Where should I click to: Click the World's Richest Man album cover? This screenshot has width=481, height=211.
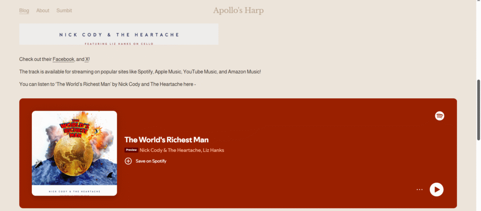pos(74,153)
